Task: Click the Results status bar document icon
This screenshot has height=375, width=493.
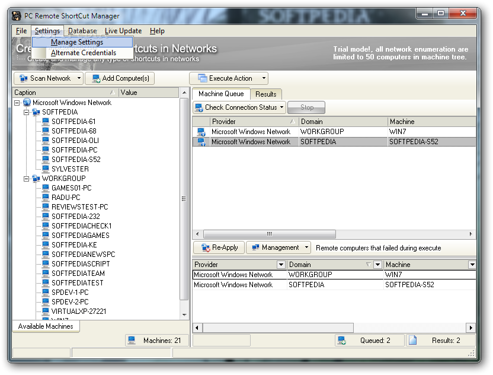Action: [413, 341]
